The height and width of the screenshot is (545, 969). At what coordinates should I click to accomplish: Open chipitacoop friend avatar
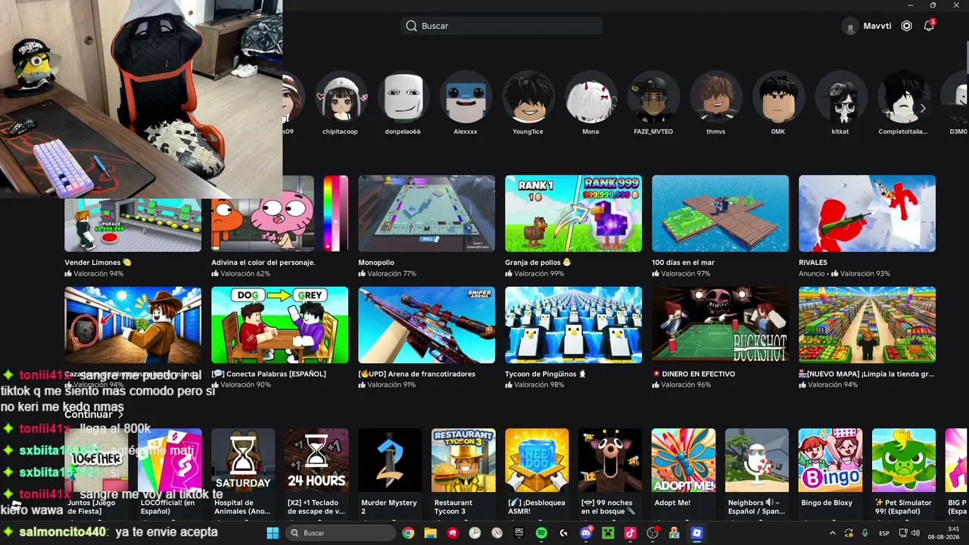coord(341,96)
